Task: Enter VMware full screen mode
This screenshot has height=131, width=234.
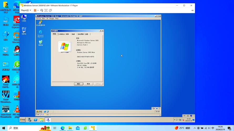Action: (46, 10)
